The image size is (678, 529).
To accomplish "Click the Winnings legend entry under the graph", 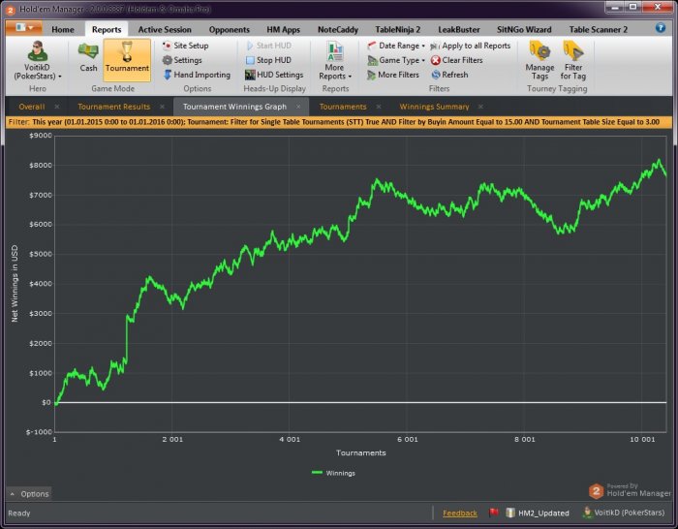I will tap(332, 473).
